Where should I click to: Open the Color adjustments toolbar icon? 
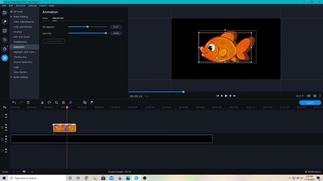tap(64, 103)
